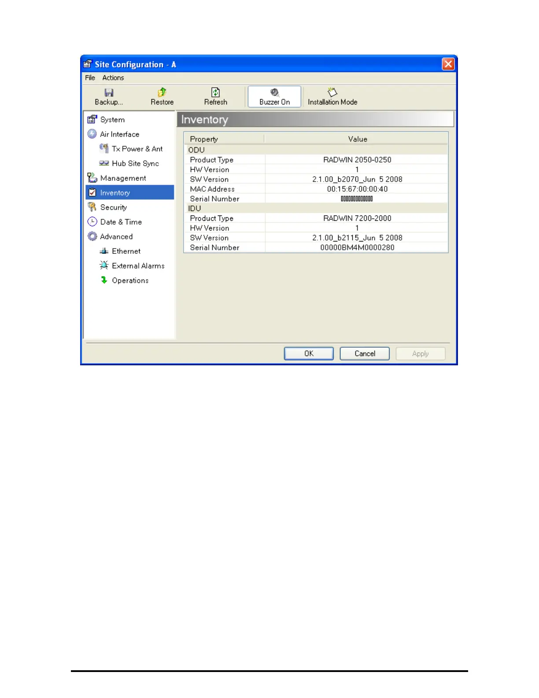Click the Advanced gear icon

[92, 236]
